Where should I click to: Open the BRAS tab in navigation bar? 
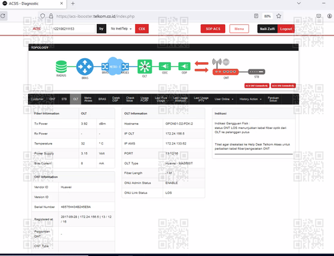click(102, 99)
